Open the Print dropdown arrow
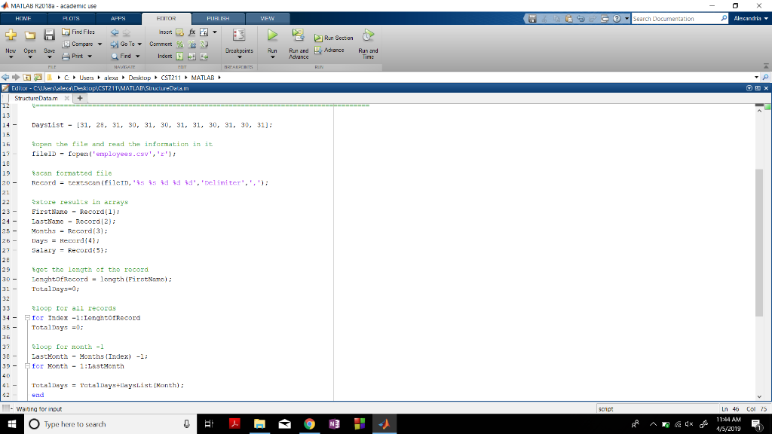This screenshot has width=772, height=434. pos(90,57)
